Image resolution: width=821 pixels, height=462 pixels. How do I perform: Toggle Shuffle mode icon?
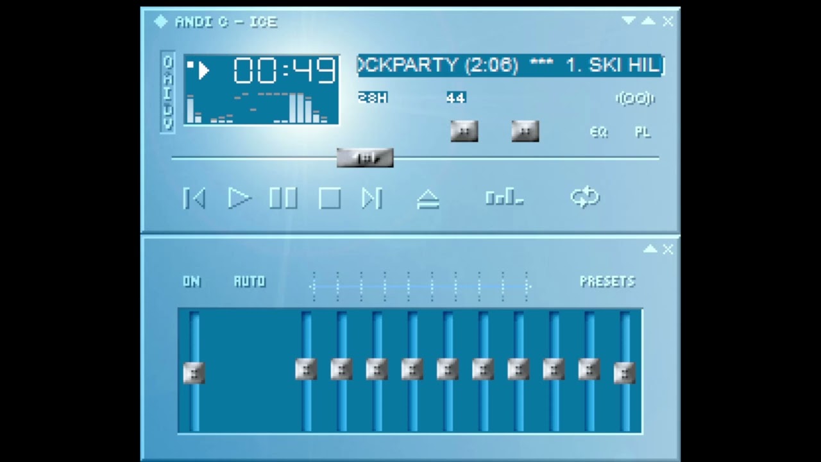click(505, 198)
